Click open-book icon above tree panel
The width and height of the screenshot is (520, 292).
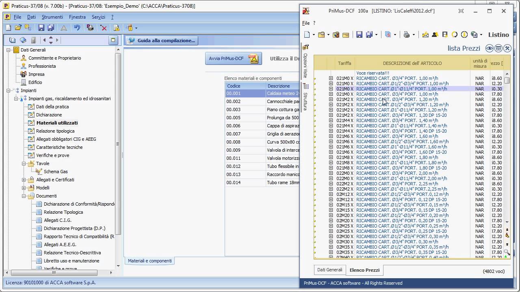pos(13,40)
